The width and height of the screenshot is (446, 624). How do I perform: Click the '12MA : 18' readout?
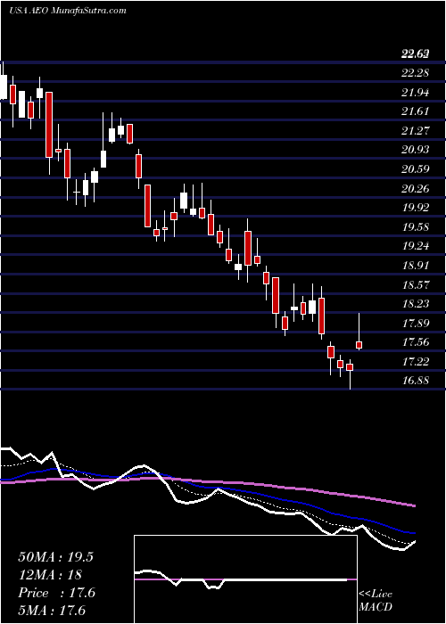50,575
